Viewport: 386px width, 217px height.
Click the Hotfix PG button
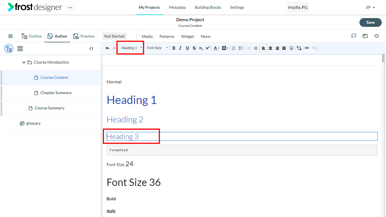(x=298, y=7)
